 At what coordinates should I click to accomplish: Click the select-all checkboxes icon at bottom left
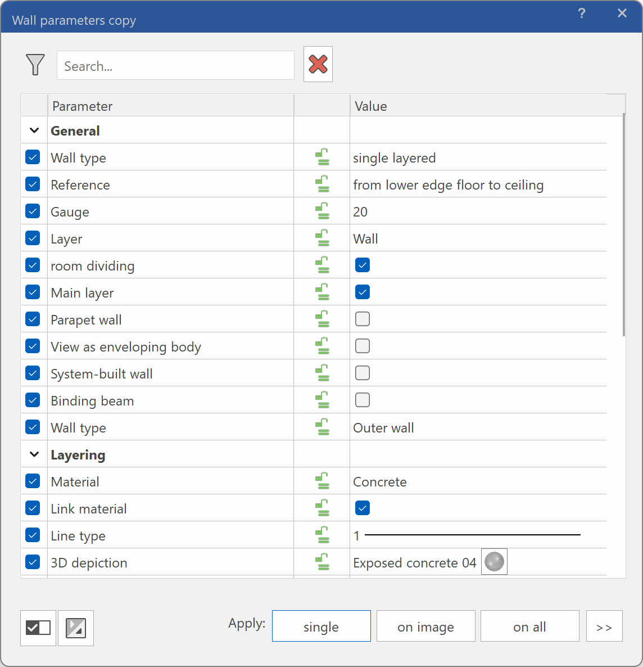pos(38,628)
